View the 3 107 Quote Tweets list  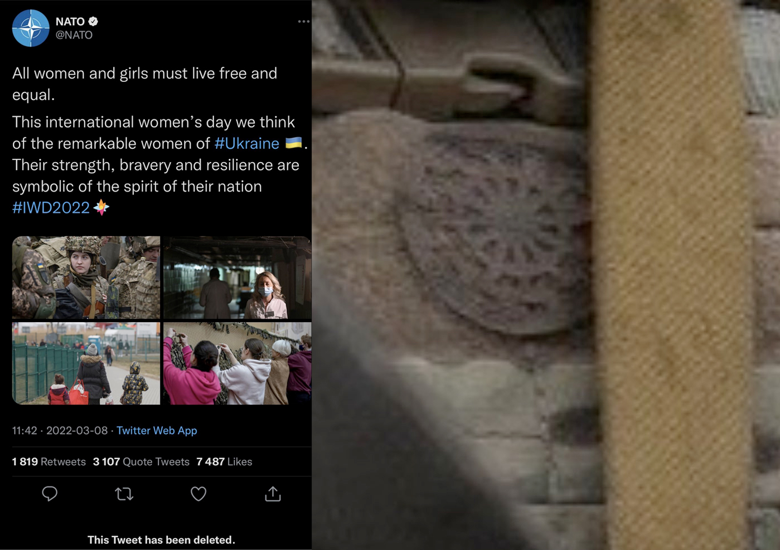click(x=141, y=461)
